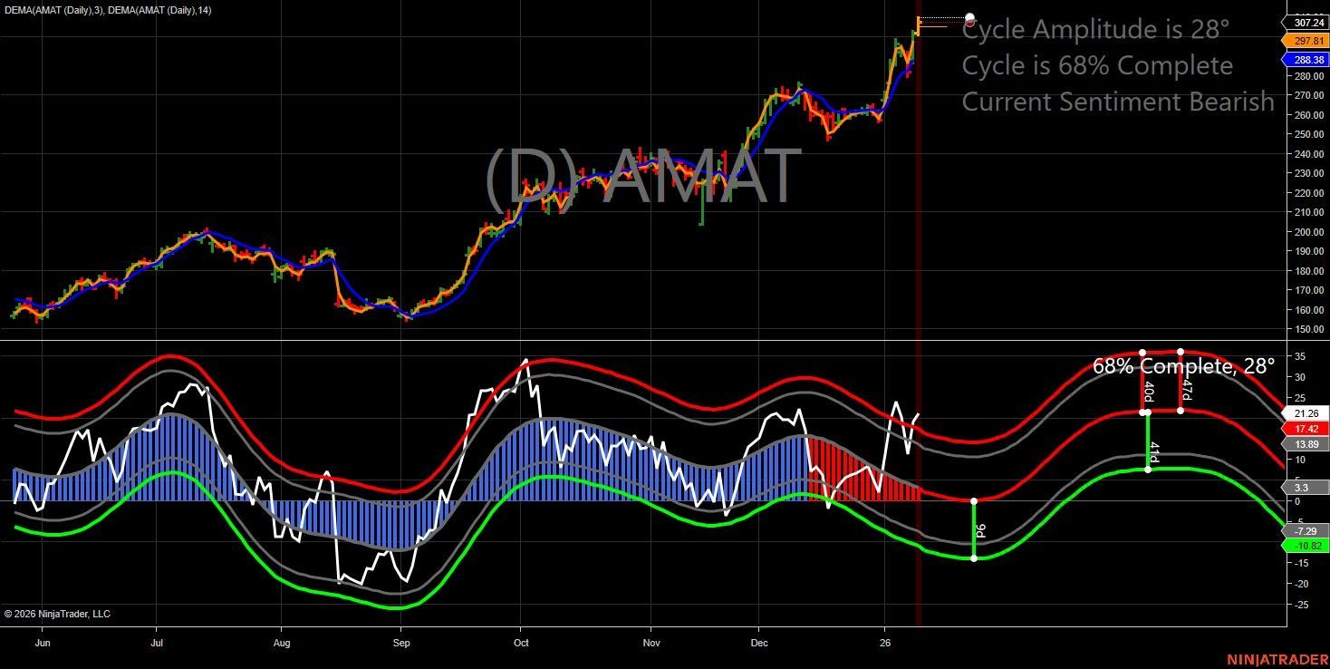Select the Oct label on time axis

[520, 644]
